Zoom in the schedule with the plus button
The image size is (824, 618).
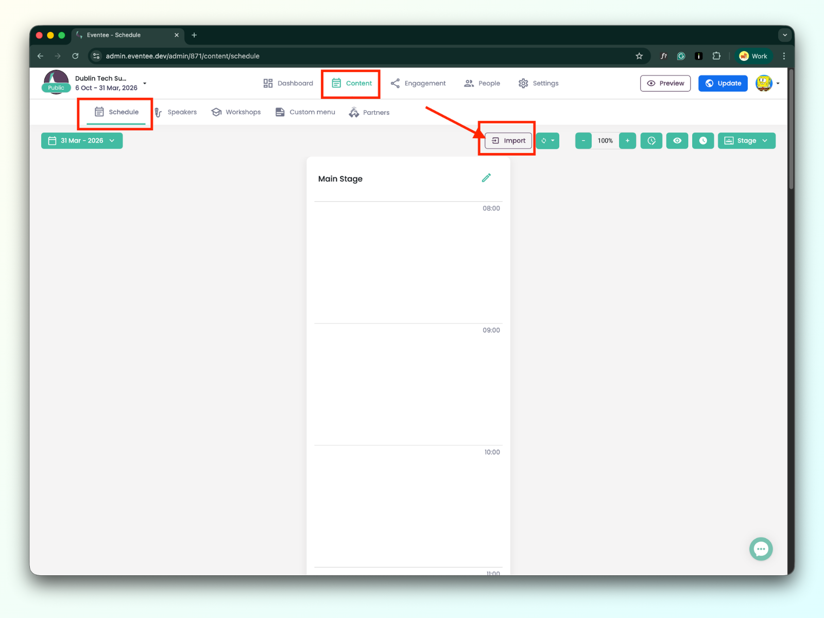(x=627, y=141)
